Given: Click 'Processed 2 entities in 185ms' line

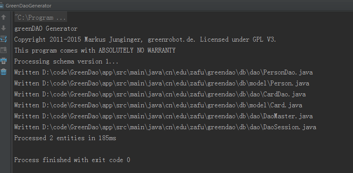Looking at the screenshot, I should [x=65, y=138].
